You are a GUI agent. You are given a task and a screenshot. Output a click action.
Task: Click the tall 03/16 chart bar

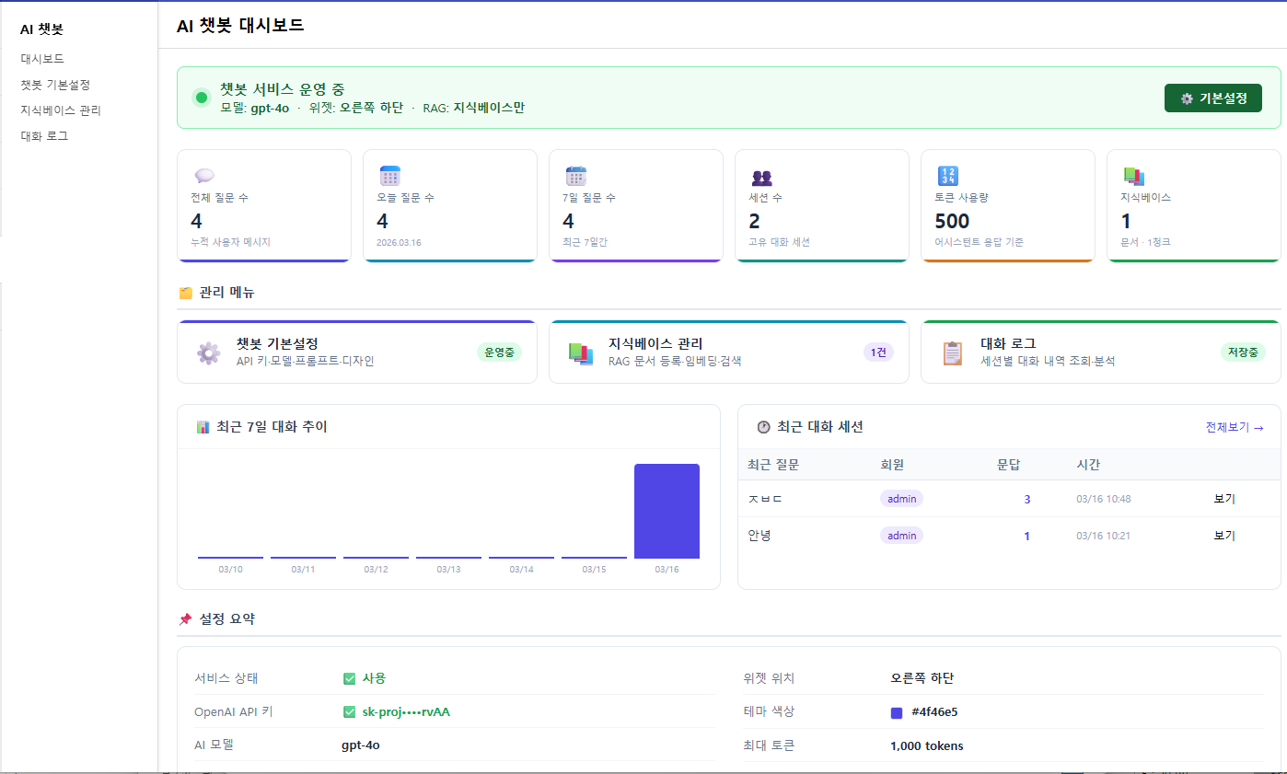pos(667,511)
